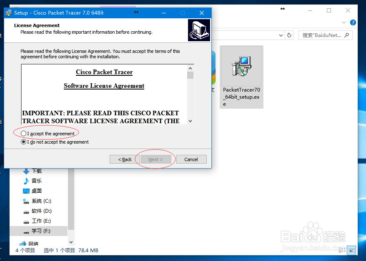The image size is (366, 261).
Task: Select PacketTracer70_64bit_setup.exe file icon
Action: 242,66
